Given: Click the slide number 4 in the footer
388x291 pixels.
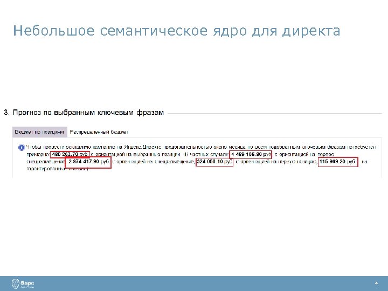Looking at the screenshot, I should tap(376, 283).
